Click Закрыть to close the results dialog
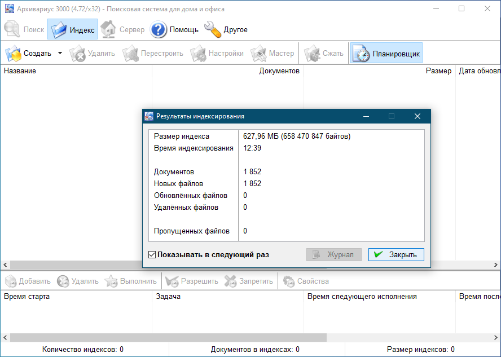Screen dimensions: 501x357 396,255
